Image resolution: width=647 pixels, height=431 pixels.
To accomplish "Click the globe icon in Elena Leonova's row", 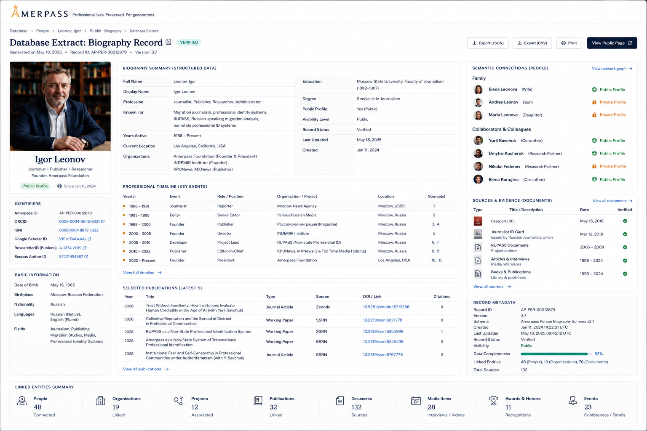I will (x=594, y=90).
